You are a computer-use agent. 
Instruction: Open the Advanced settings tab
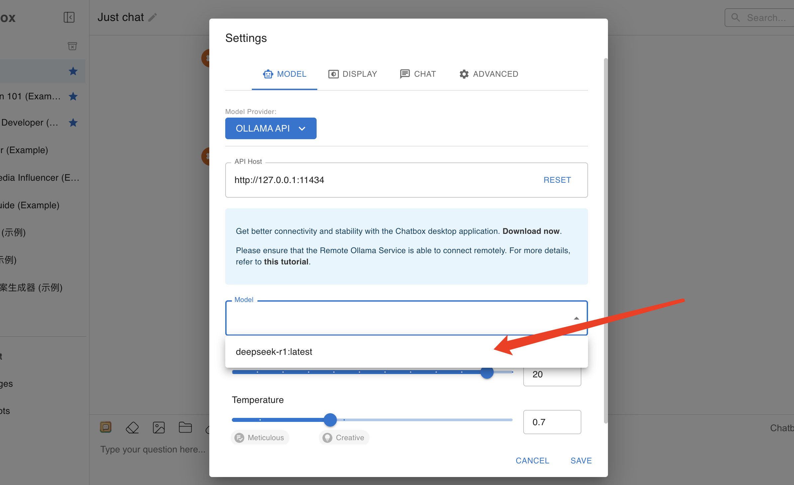pyautogui.click(x=488, y=74)
